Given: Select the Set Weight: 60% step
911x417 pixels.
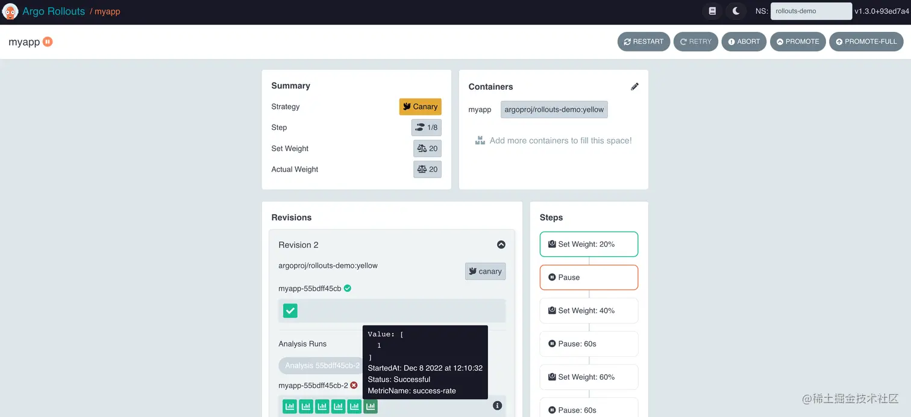Looking at the screenshot, I should pos(589,377).
